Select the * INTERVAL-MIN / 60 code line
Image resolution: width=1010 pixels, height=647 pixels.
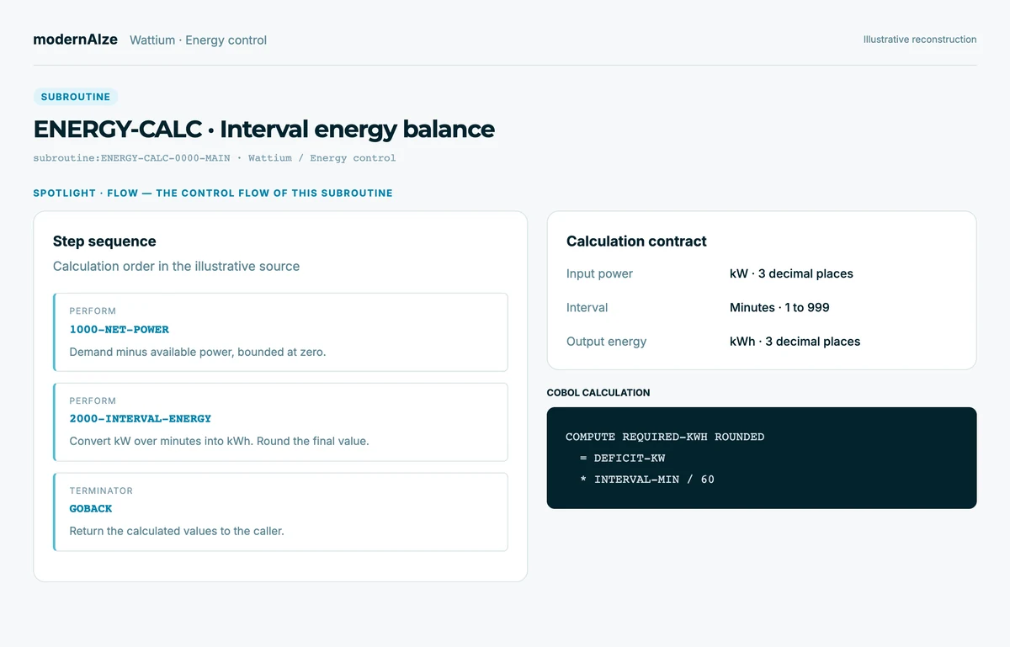pos(646,479)
